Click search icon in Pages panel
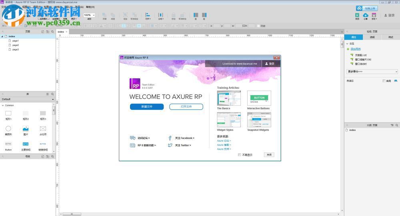This screenshot has width=400, height=216. [52, 32]
